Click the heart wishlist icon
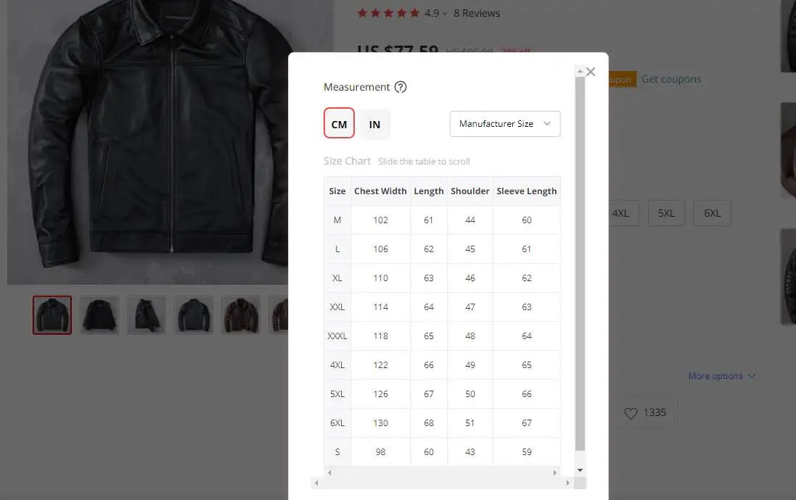This screenshot has width=796, height=500. click(x=631, y=412)
